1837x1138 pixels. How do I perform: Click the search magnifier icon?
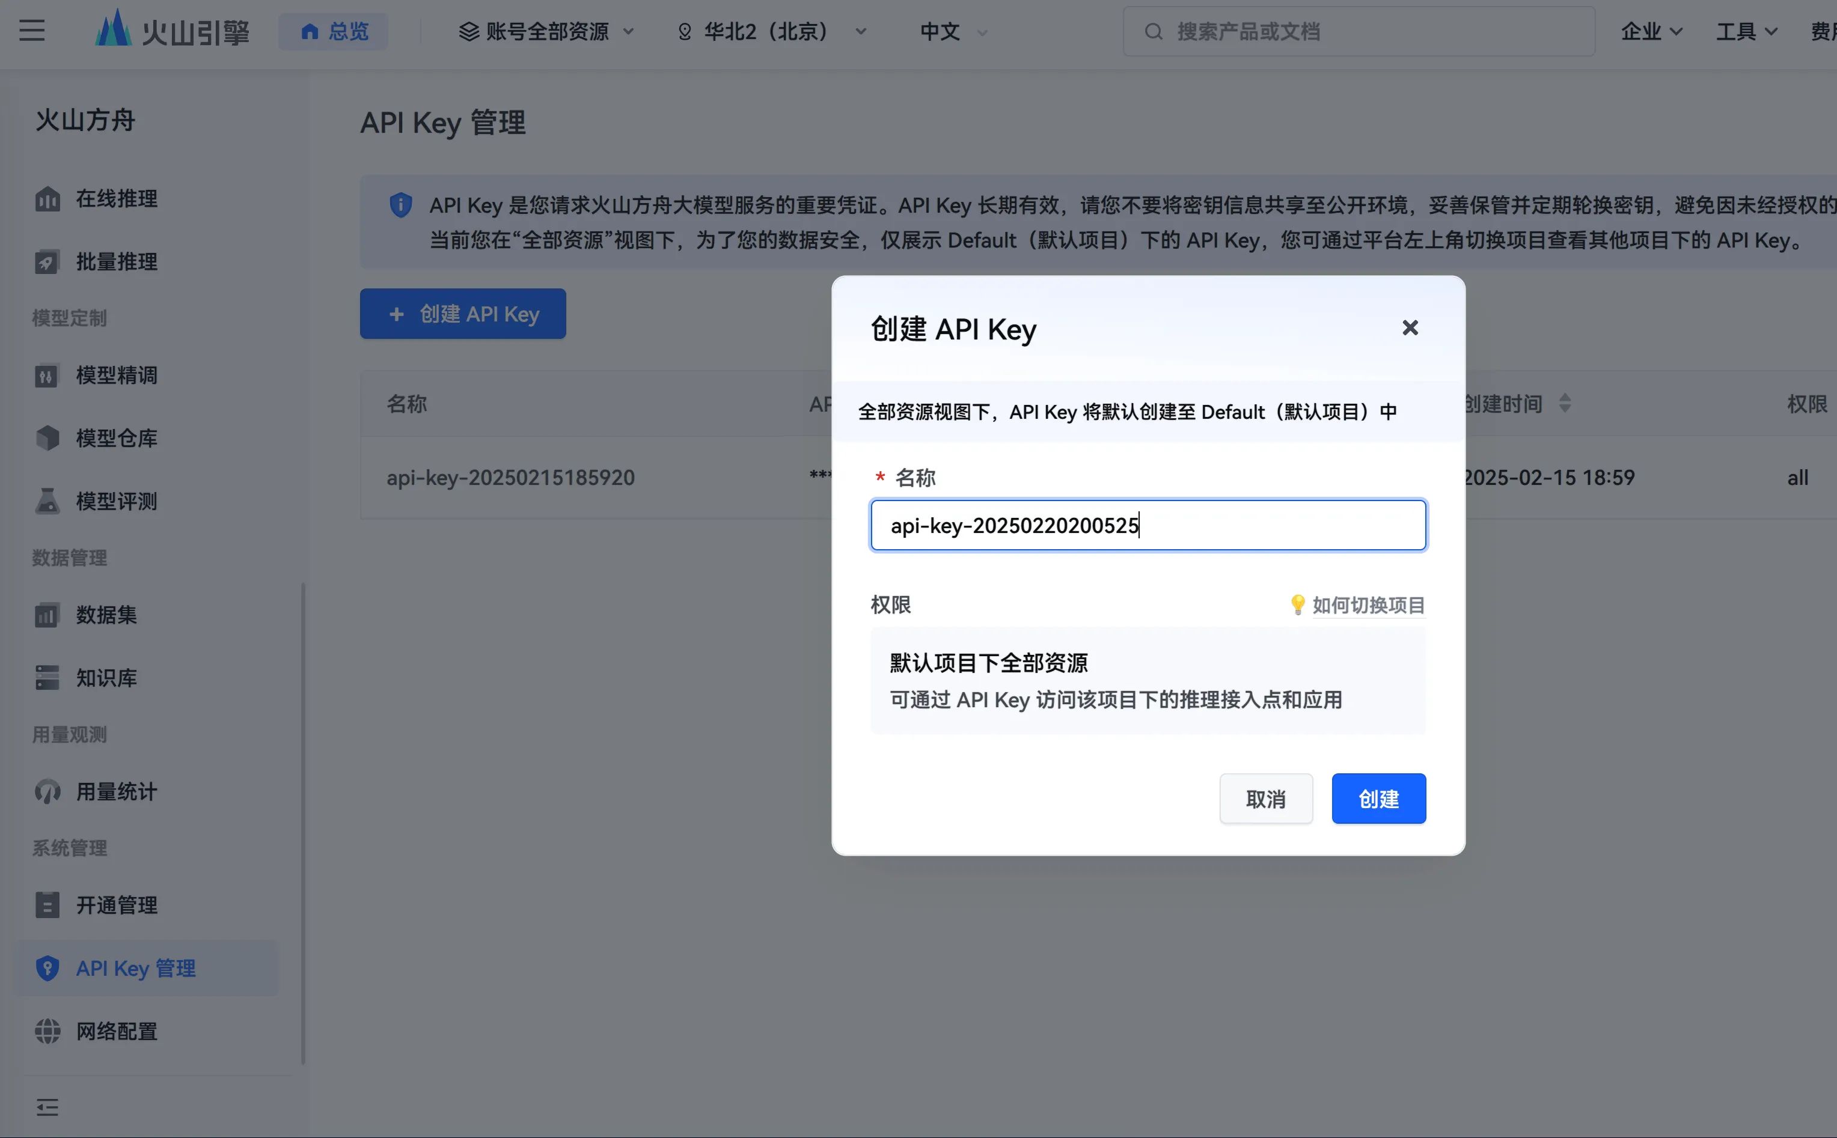click(1154, 32)
